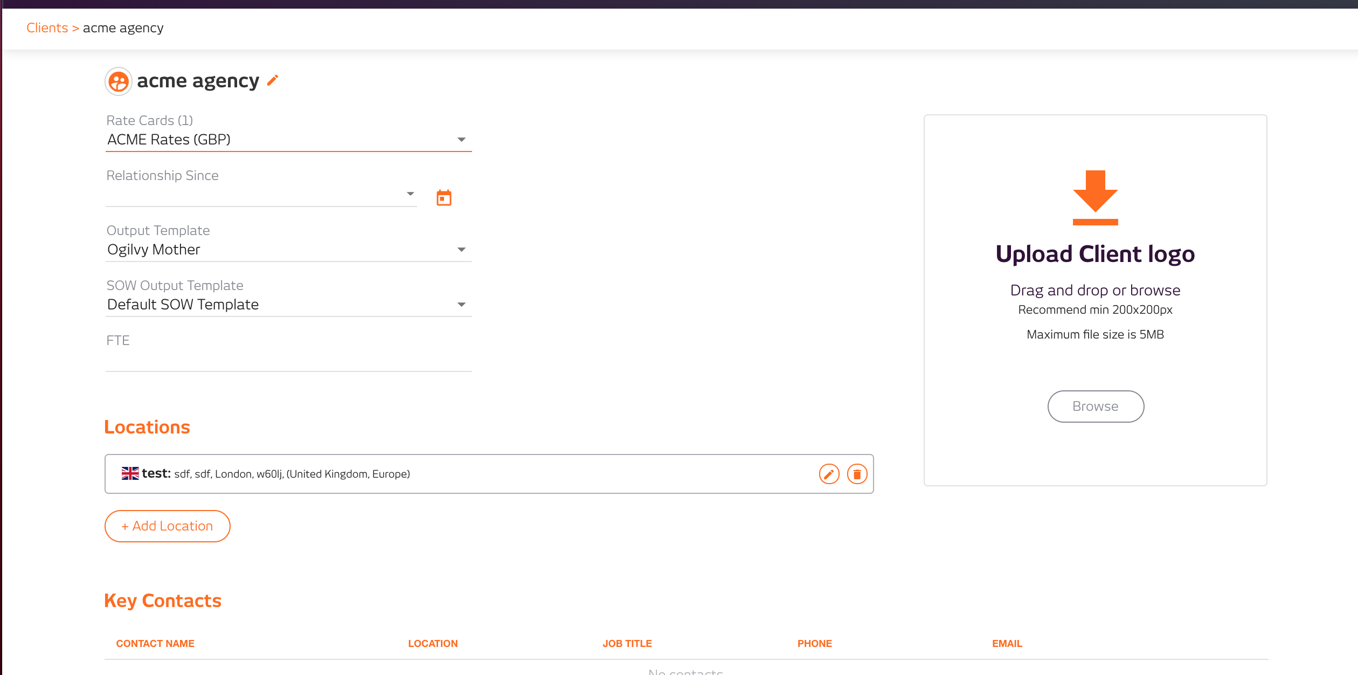Click the LOCATION column header

pos(433,644)
